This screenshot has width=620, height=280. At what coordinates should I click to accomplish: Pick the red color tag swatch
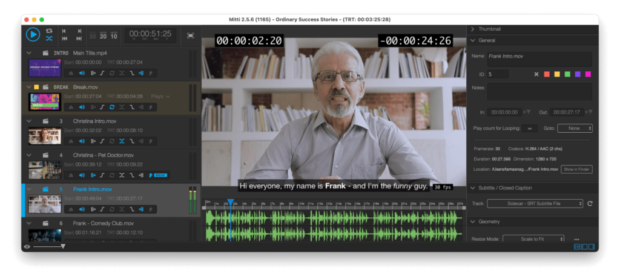tap(547, 74)
